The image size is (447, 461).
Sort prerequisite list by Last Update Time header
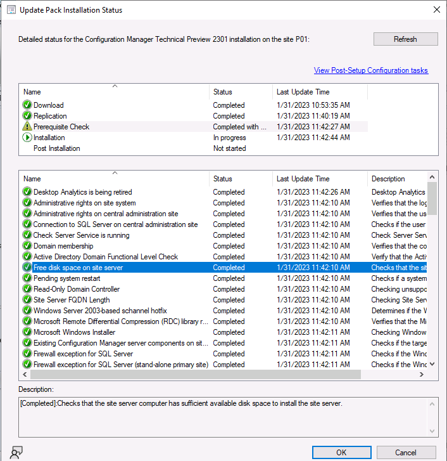point(320,179)
